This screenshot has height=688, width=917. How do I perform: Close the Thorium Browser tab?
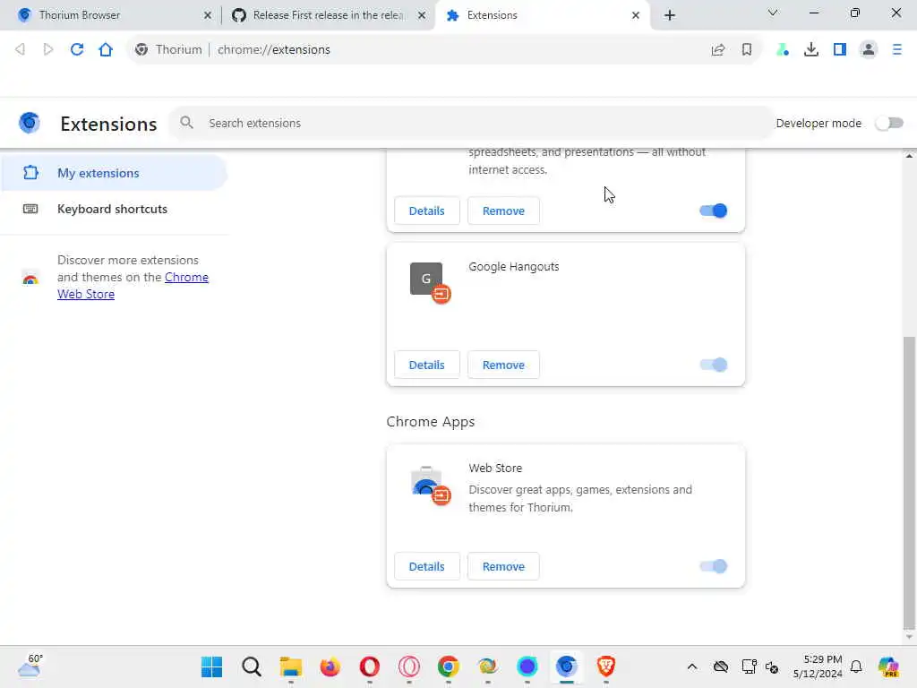208,15
